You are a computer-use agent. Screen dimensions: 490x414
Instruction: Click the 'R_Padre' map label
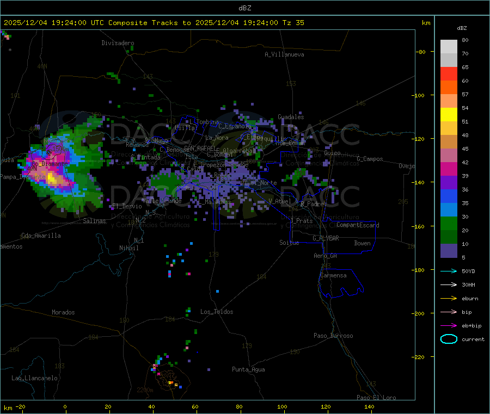(x=312, y=204)
